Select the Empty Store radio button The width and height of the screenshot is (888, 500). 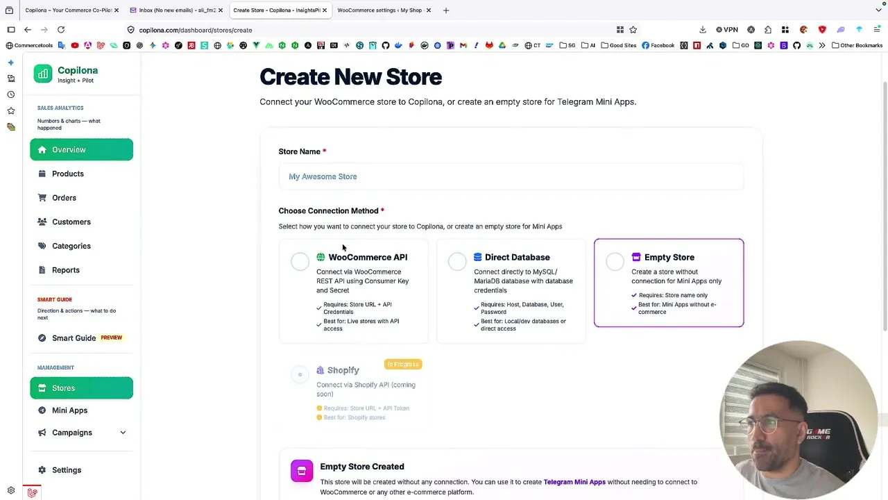click(x=615, y=261)
